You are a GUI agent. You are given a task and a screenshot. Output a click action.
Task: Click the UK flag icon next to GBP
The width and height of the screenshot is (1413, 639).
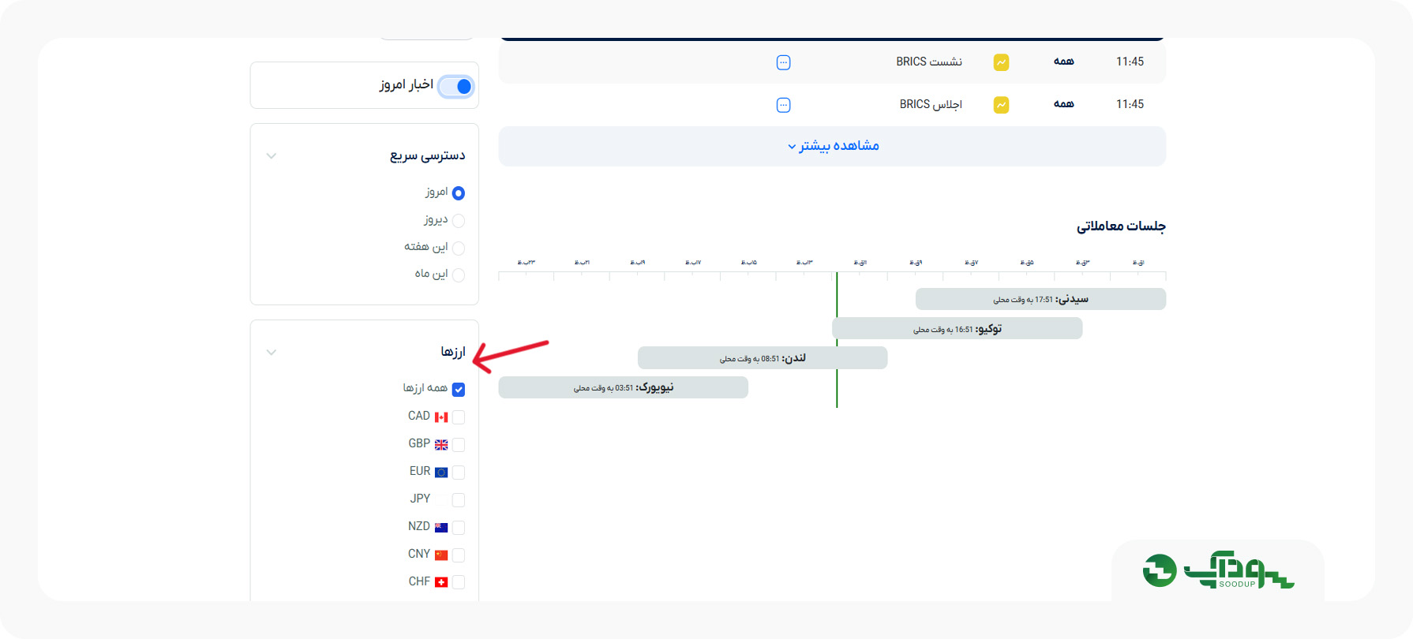point(441,444)
